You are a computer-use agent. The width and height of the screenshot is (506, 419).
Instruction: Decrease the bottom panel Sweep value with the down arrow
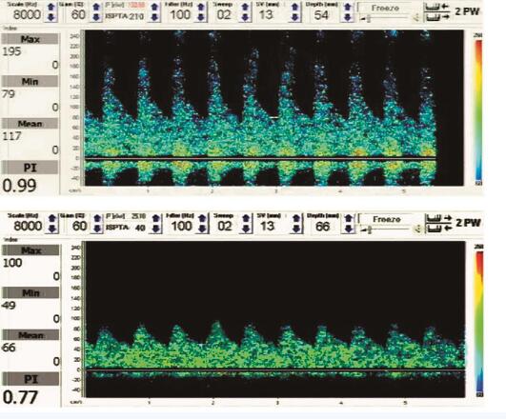pos(246,229)
